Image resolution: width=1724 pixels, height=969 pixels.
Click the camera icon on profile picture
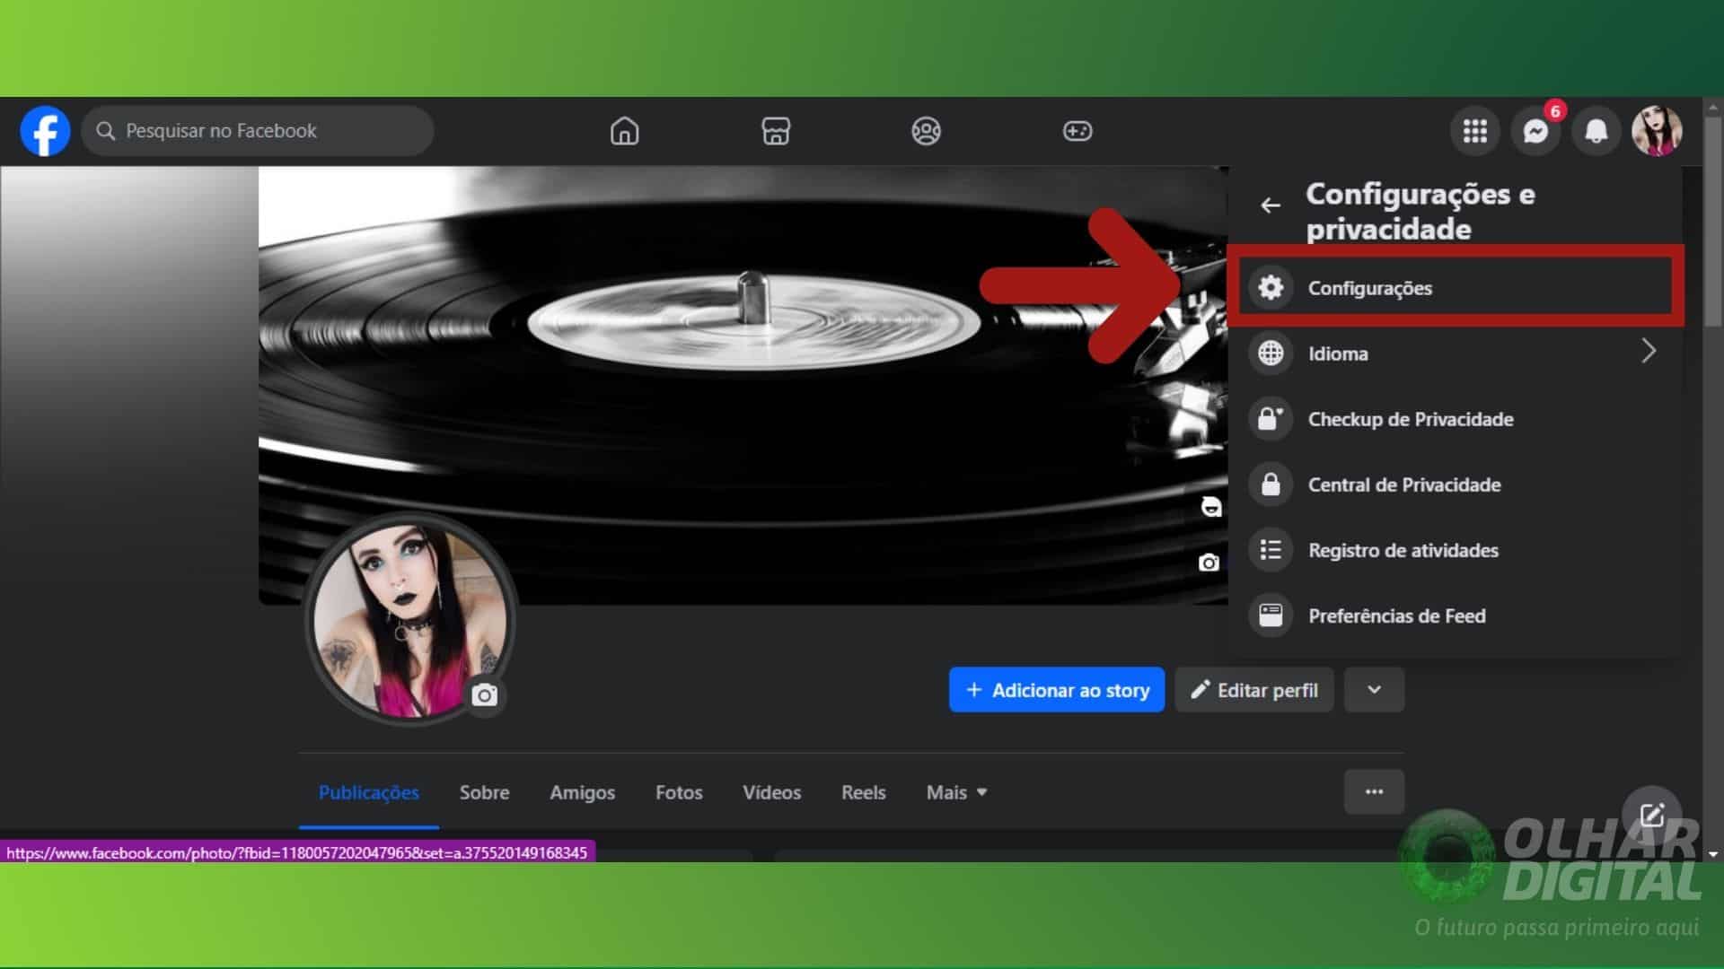pyautogui.click(x=484, y=695)
